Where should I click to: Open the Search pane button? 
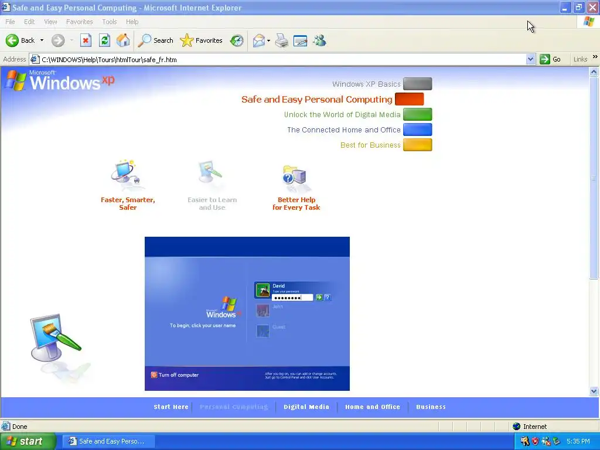155,40
